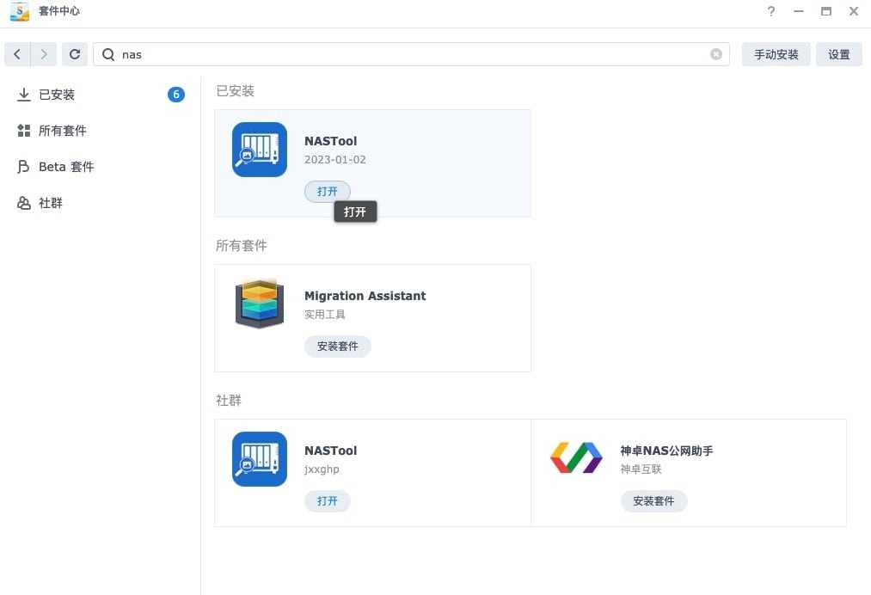Viewport: 871px width, 595px height.
Task: Click the 所有套件 grid icon in sidebar
Action: [x=23, y=131]
